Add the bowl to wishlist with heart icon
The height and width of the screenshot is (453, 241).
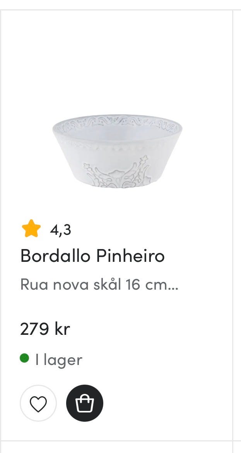click(38, 403)
